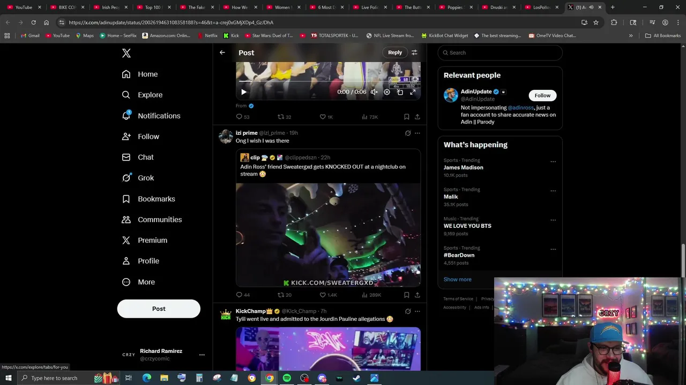Screen dimensions: 686x385
Task: Open Spotify from the taskbar
Action: click(x=287, y=378)
